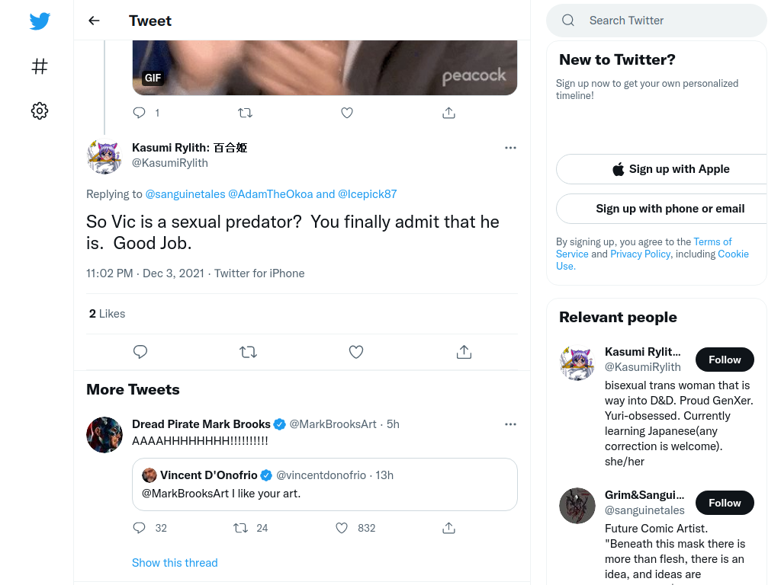
Task: Play the peacock GIF thumbnail
Action: pyautogui.click(x=324, y=68)
